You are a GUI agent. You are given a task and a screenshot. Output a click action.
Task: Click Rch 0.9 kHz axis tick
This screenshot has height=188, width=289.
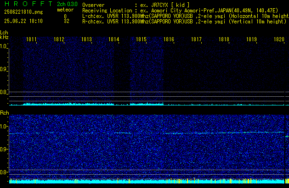(4, 149)
